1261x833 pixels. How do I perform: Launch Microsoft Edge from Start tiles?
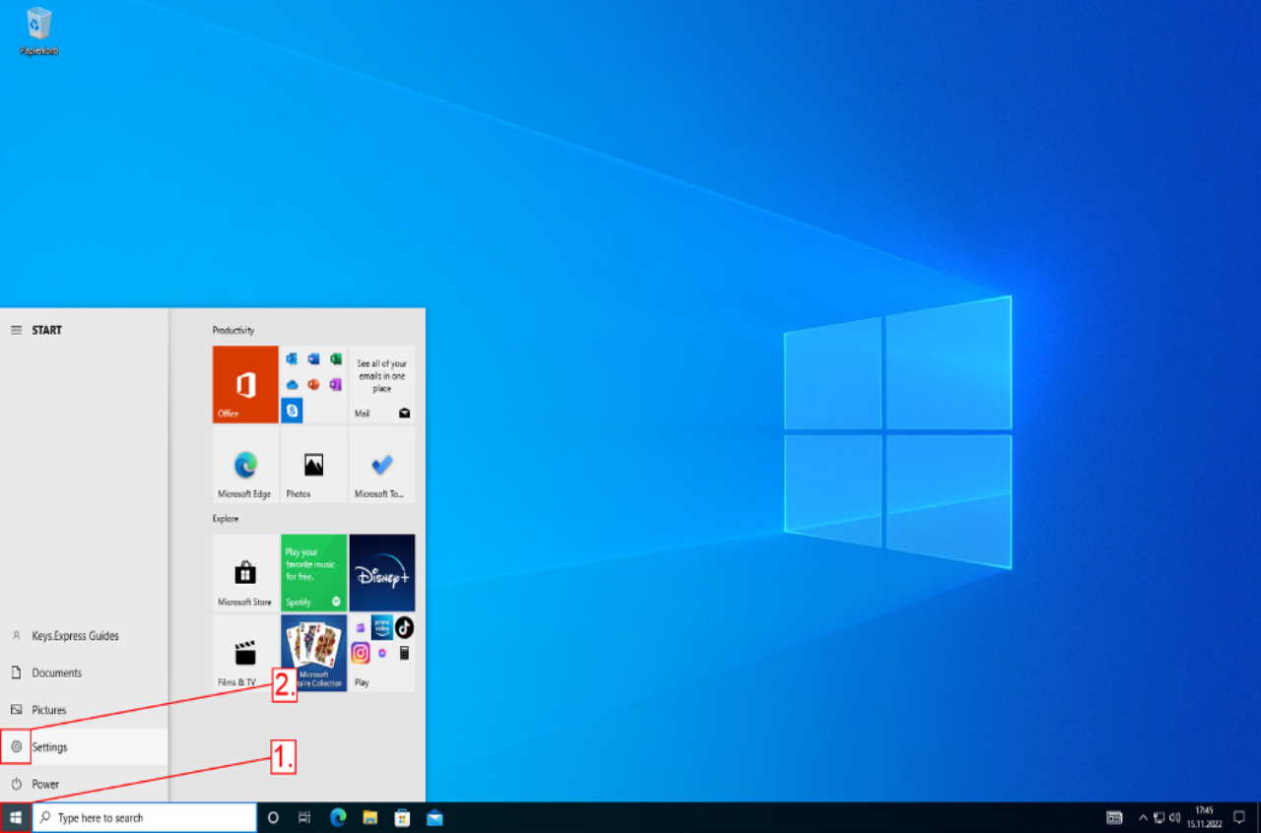point(245,465)
